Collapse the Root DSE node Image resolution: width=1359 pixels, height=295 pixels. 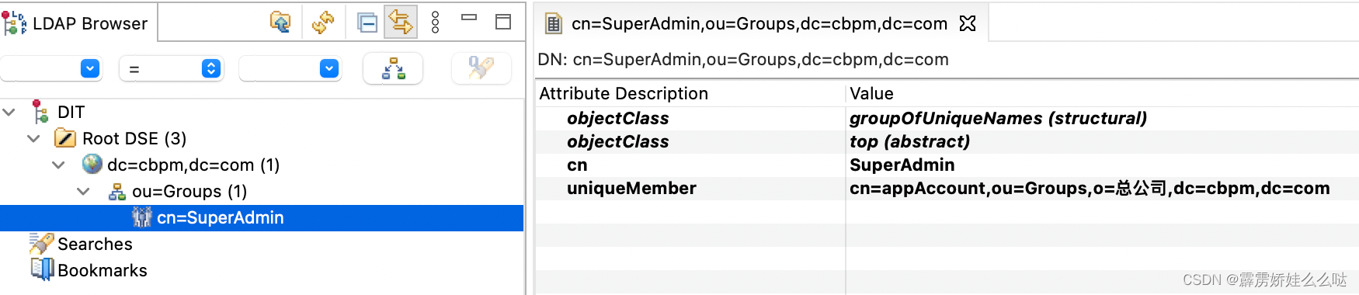[x=33, y=139]
